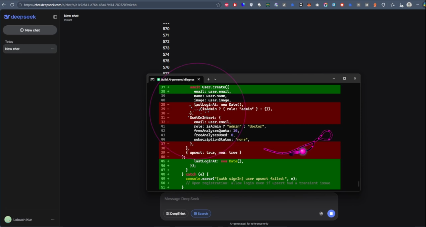
Task: Open browser profile avatar icon
Action: point(409,5)
